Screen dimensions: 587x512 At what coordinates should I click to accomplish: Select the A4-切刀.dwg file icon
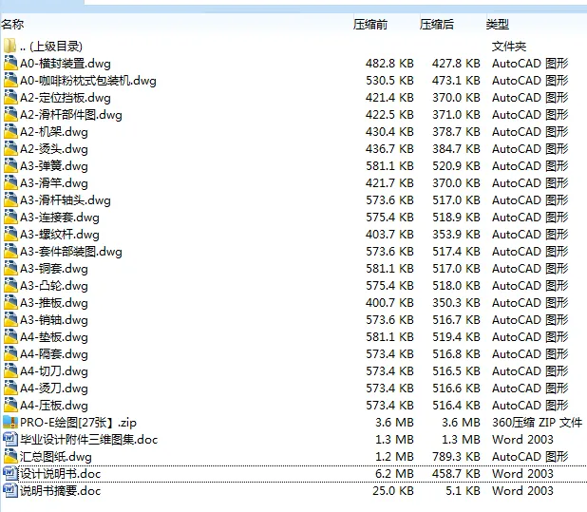point(10,370)
